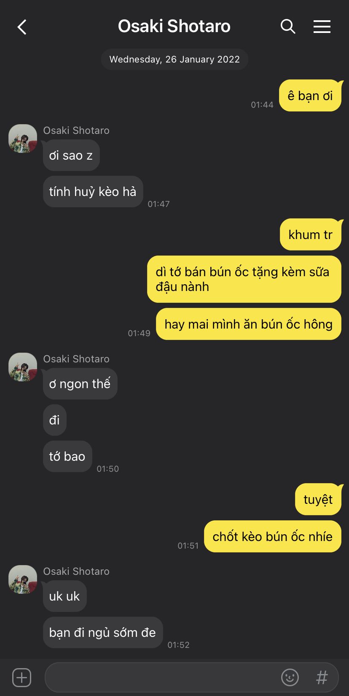The height and width of the screenshot is (696, 349).
Task: Tap the hashtag icon in input bar
Action: tap(322, 677)
